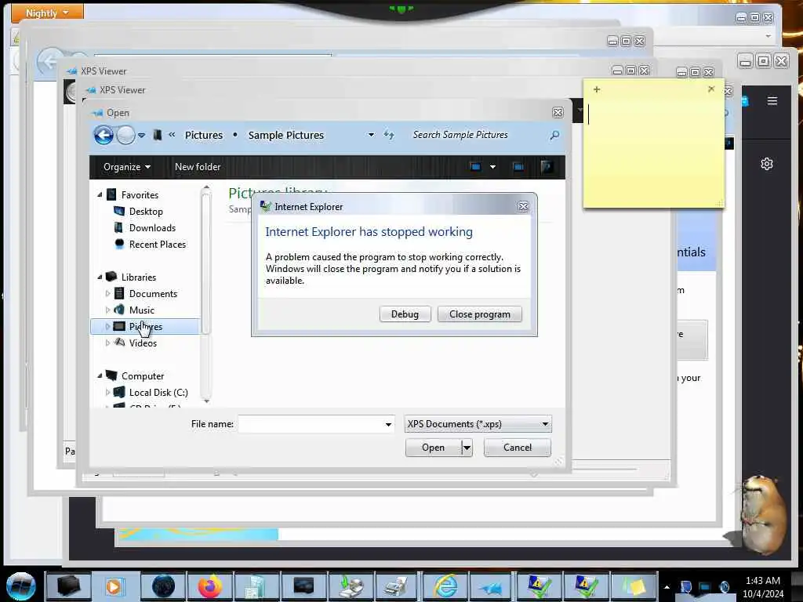Click the Forward arrow in the Open dialog
This screenshot has width=803, height=602.
pos(125,135)
